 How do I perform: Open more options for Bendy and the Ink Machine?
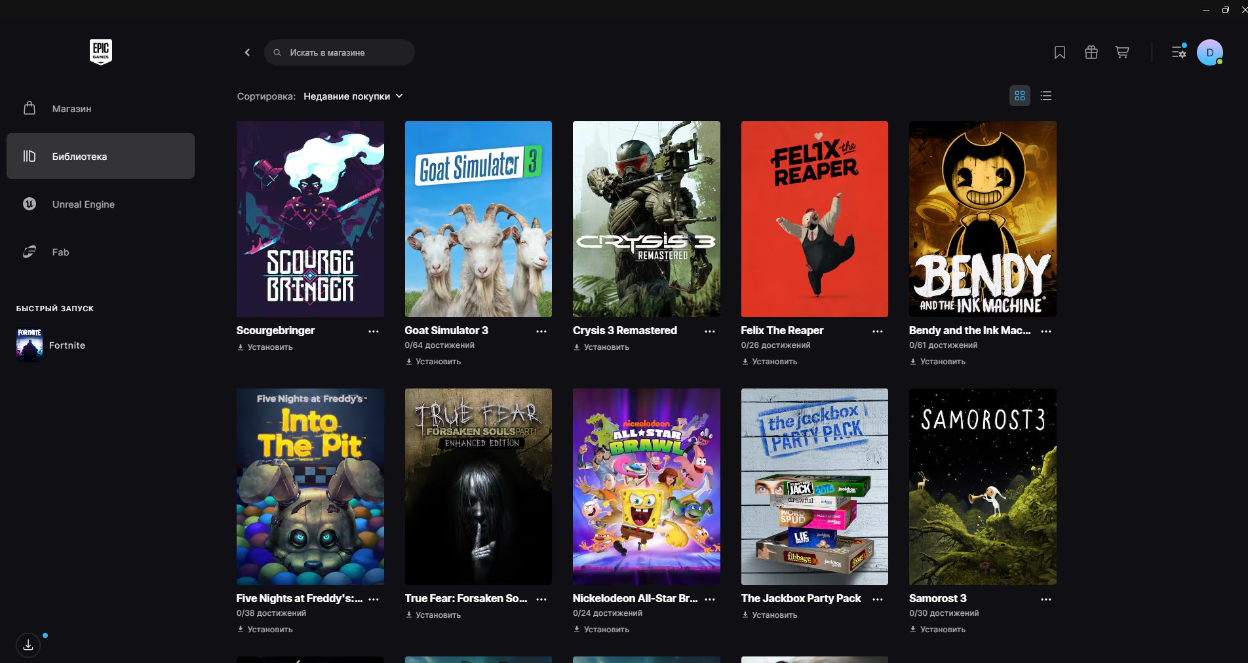point(1046,331)
